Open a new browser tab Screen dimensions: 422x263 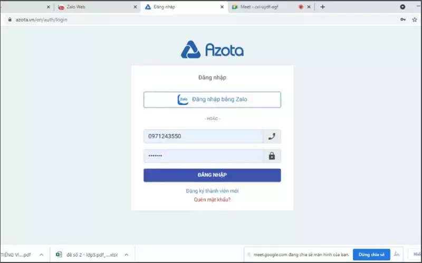point(323,7)
